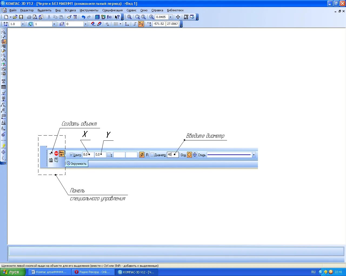Open the Библиотеки menu
Screen dimensions: 346x276
[175, 10]
